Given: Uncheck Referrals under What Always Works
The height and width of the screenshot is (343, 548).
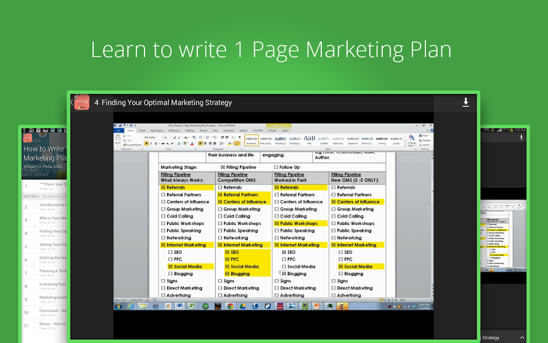Looking at the screenshot, I should click(163, 187).
